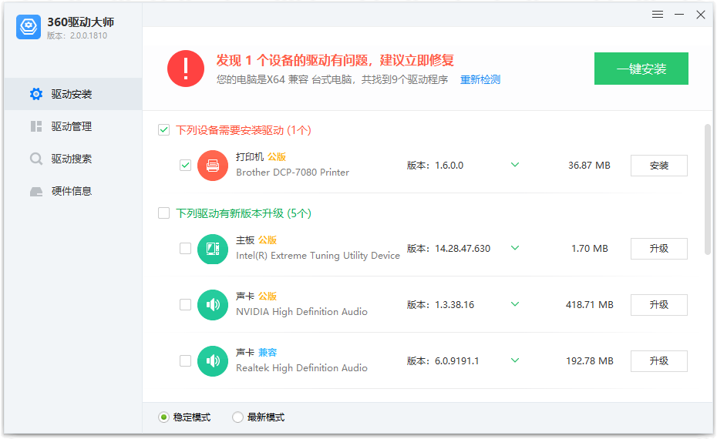This screenshot has height=439, width=717.
Task: Click the 360 Driver Master logo icon
Action: (x=29, y=27)
